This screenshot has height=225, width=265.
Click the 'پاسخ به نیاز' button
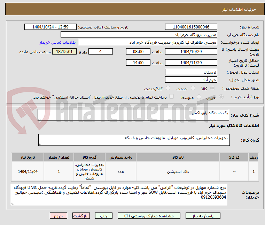pyautogui.click(x=203, y=216)
